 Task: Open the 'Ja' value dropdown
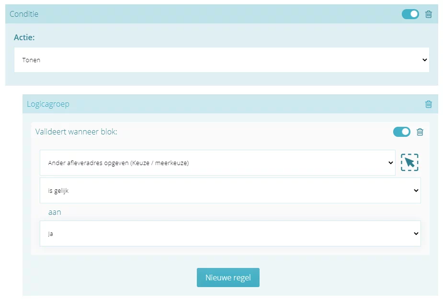point(230,233)
